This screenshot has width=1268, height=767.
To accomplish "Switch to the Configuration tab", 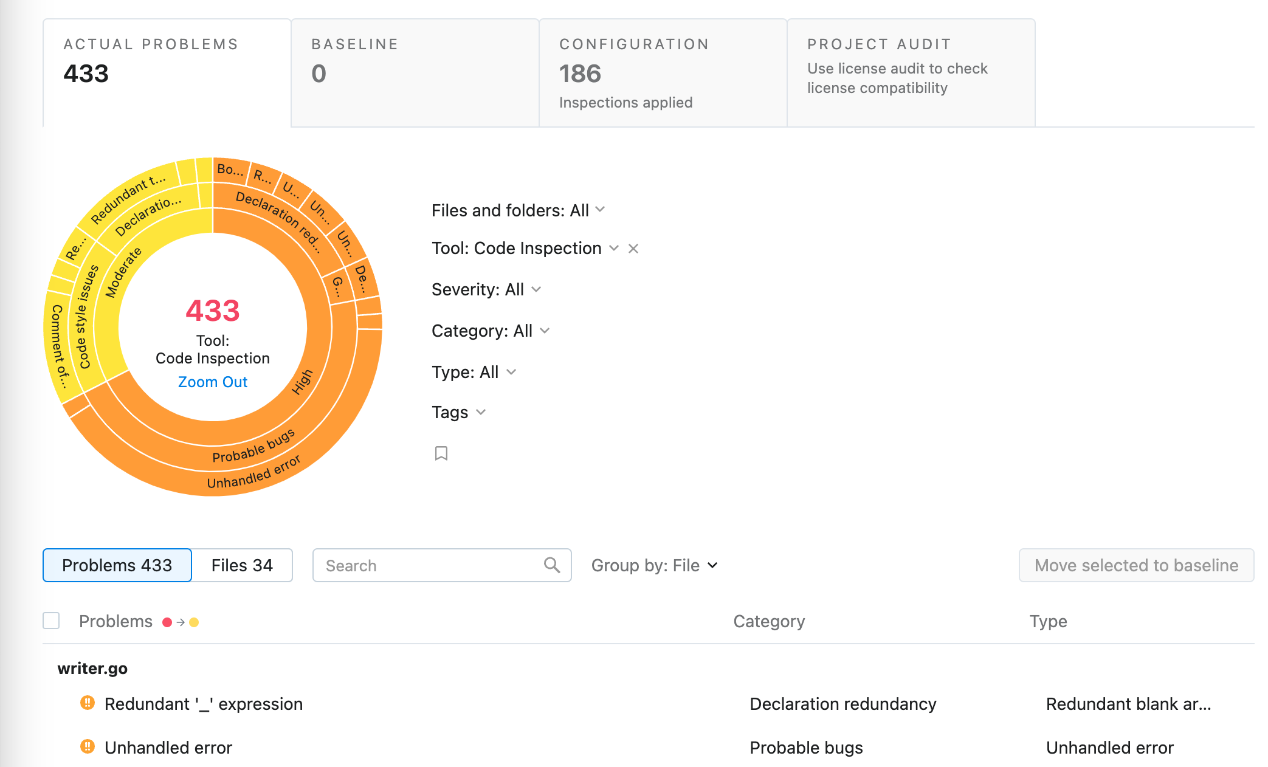I will (663, 73).
